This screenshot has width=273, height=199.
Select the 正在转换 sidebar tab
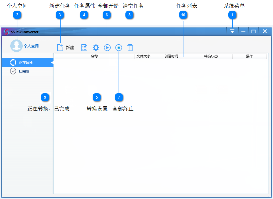click(x=26, y=63)
